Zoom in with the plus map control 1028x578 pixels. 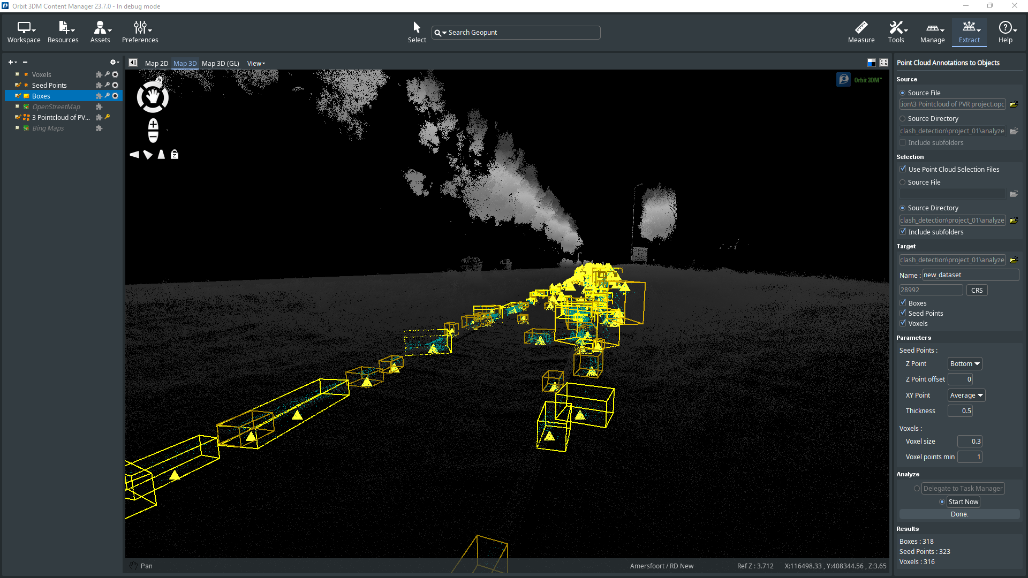tap(153, 125)
